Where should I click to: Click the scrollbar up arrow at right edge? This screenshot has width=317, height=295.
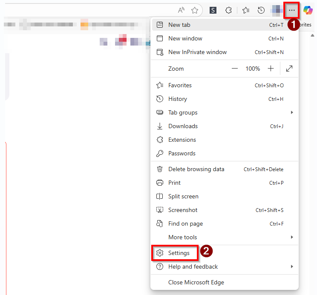tap(312, 35)
